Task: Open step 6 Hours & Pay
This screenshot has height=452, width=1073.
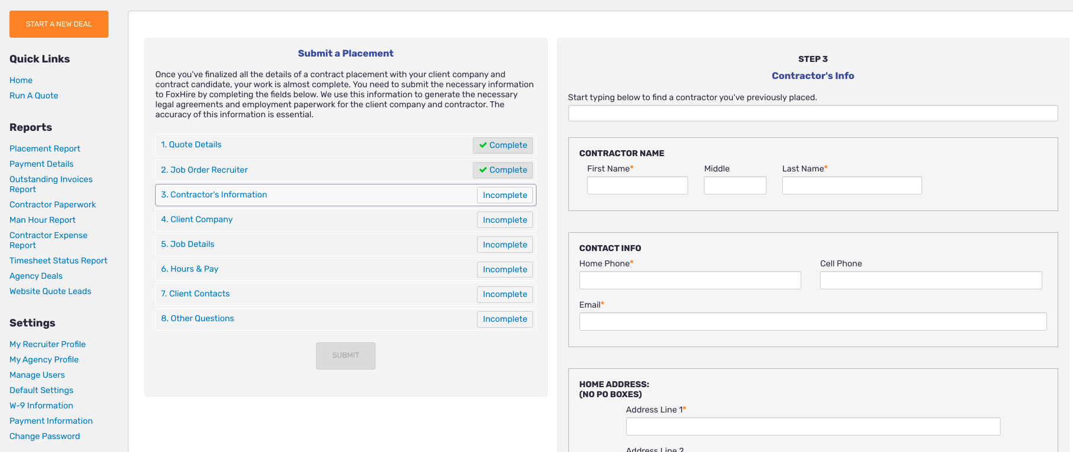Action: pos(190,269)
